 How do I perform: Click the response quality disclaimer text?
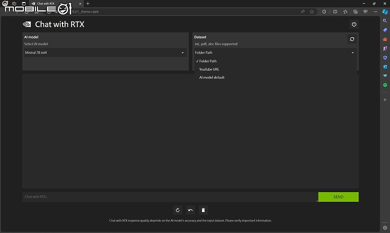(190, 220)
